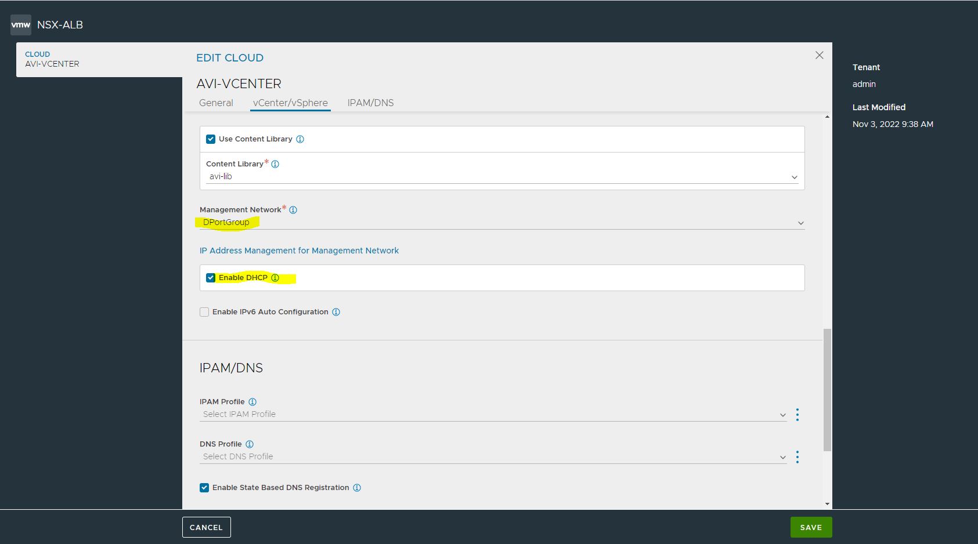978x544 pixels.
Task: Open IPAM Profile three-dot options menu
Action: pos(797,415)
